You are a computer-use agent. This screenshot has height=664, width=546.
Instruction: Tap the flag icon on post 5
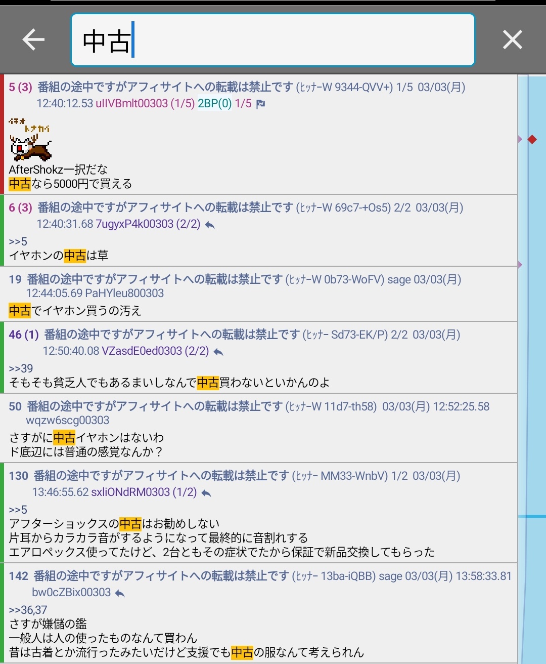click(261, 104)
